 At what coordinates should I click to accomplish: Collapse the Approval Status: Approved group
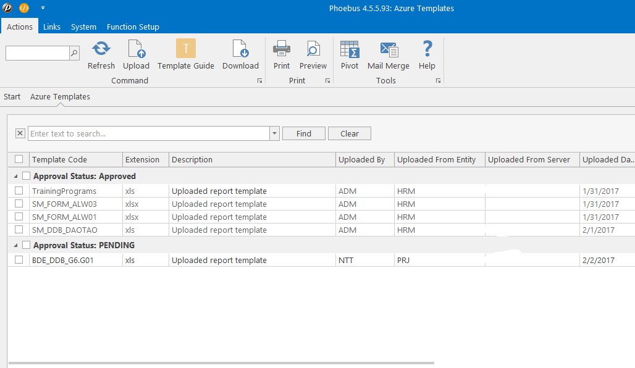click(15, 176)
